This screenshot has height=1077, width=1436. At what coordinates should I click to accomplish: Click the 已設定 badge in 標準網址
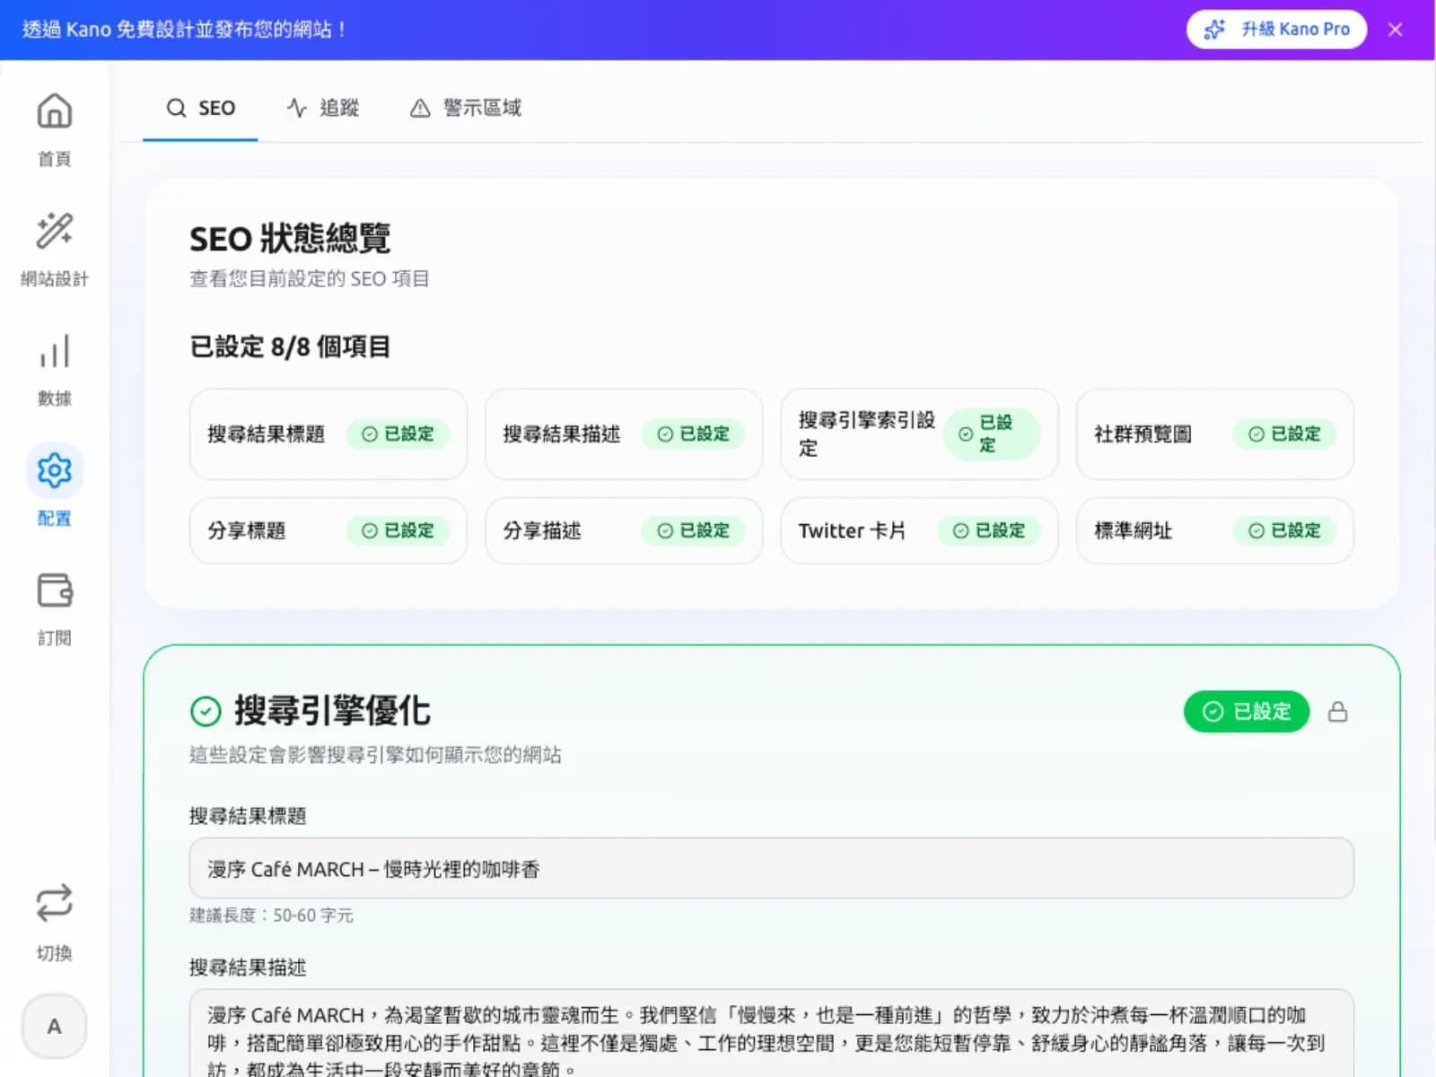[1284, 531]
